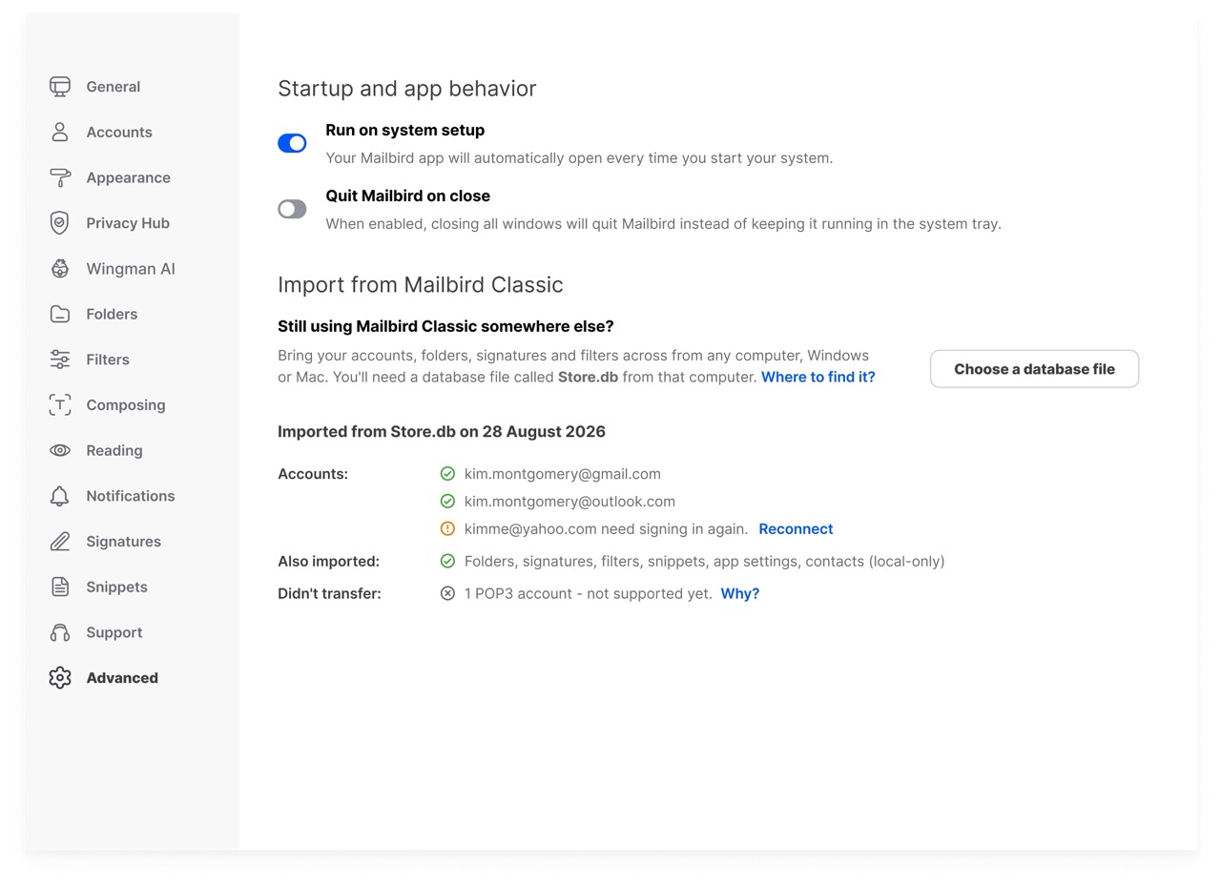Switch to the Folders section
1221x886 pixels.
click(x=112, y=315)
